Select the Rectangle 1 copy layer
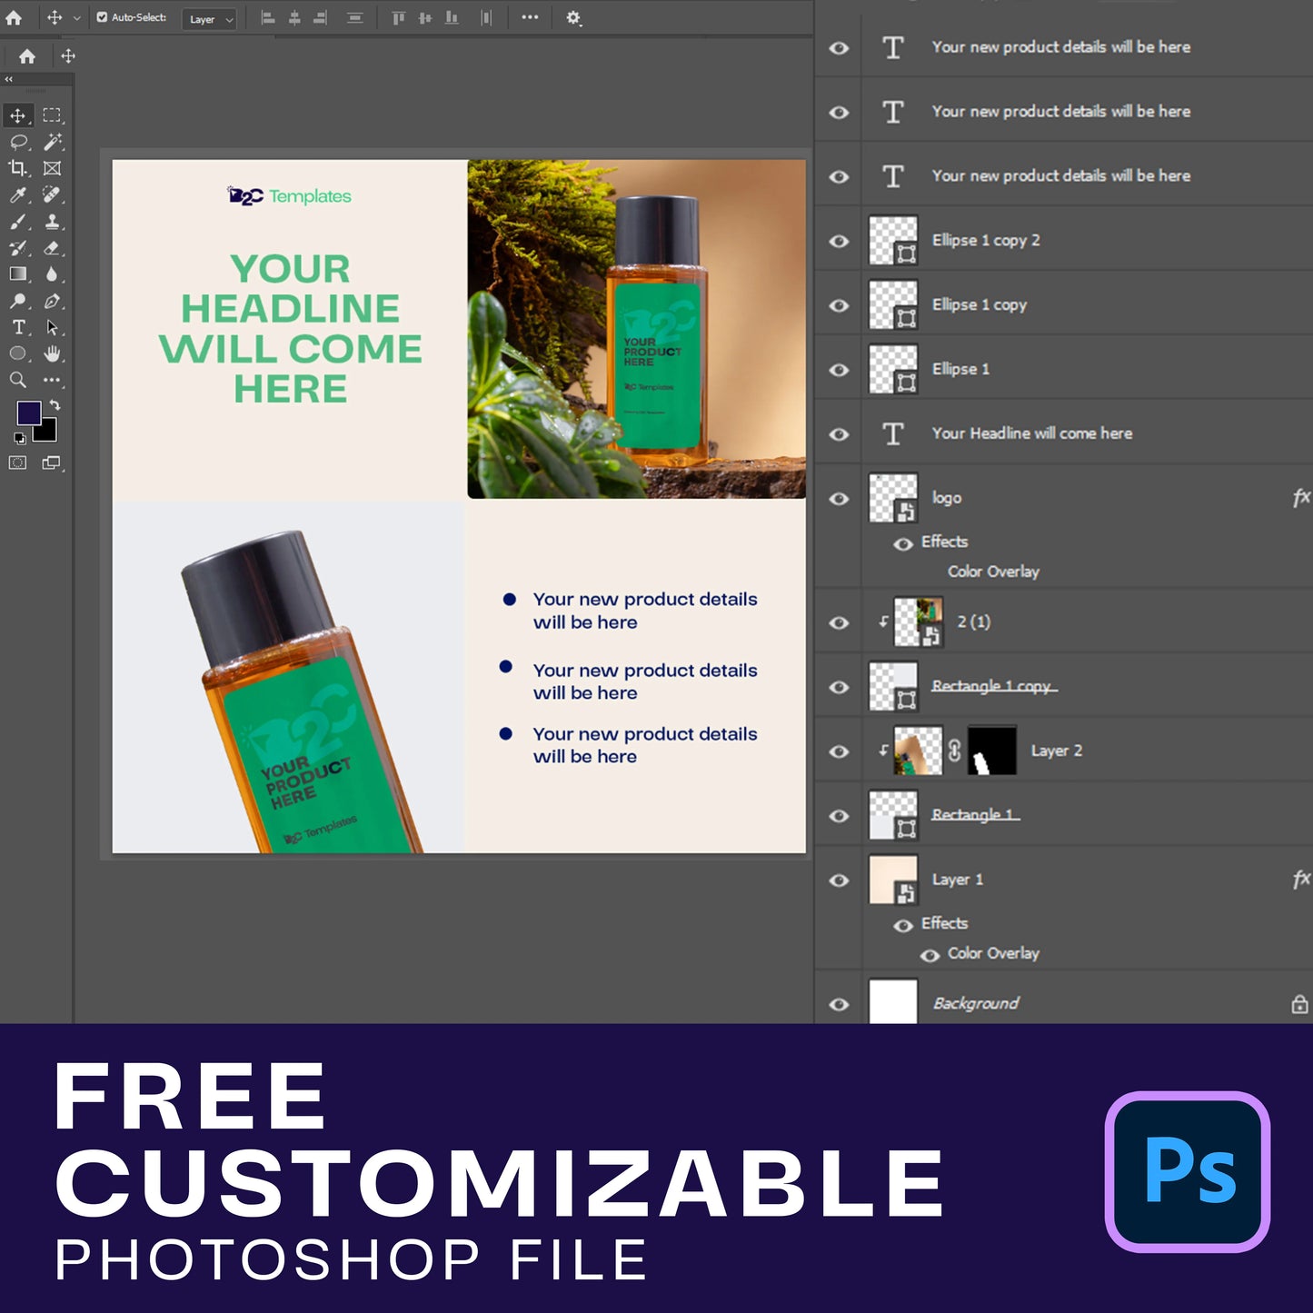The image size is (1313, 1313). pos(993,686)
